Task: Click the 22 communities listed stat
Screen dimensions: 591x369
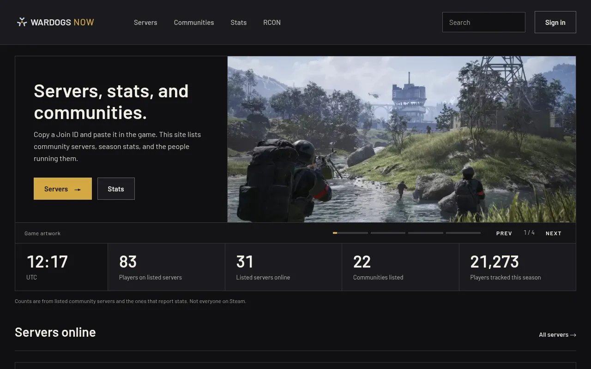Action: pos(400,267)
